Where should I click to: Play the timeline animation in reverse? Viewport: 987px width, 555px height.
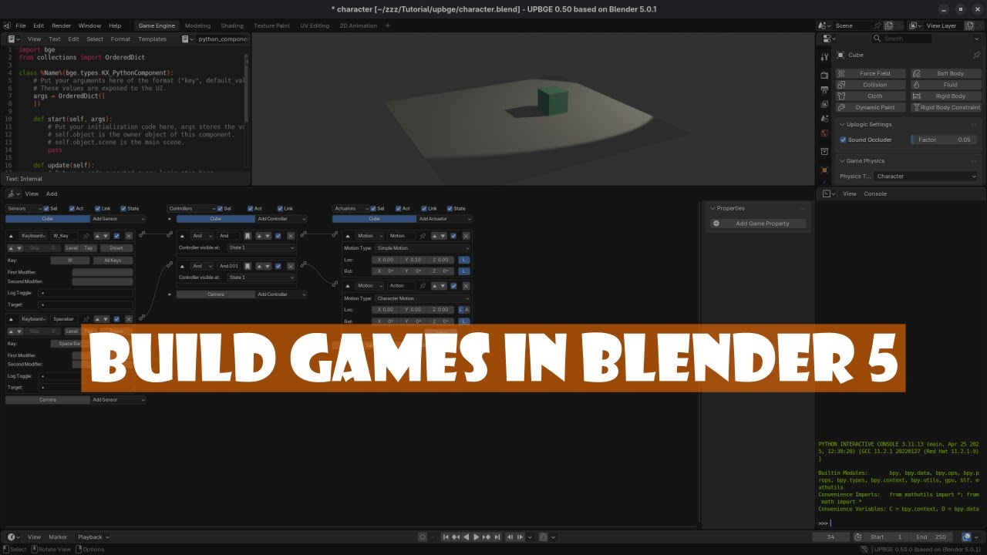pyautogui.click(x=466, y=537)
